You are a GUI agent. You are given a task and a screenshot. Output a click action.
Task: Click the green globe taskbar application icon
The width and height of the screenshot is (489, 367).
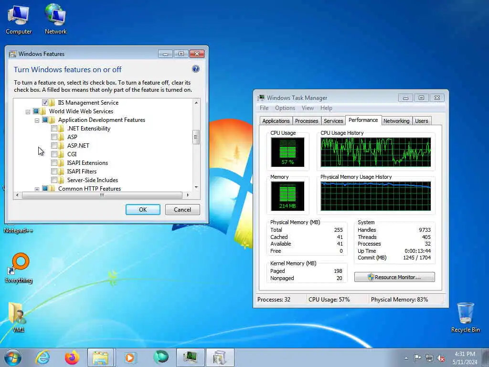click(x=160, y=357)
